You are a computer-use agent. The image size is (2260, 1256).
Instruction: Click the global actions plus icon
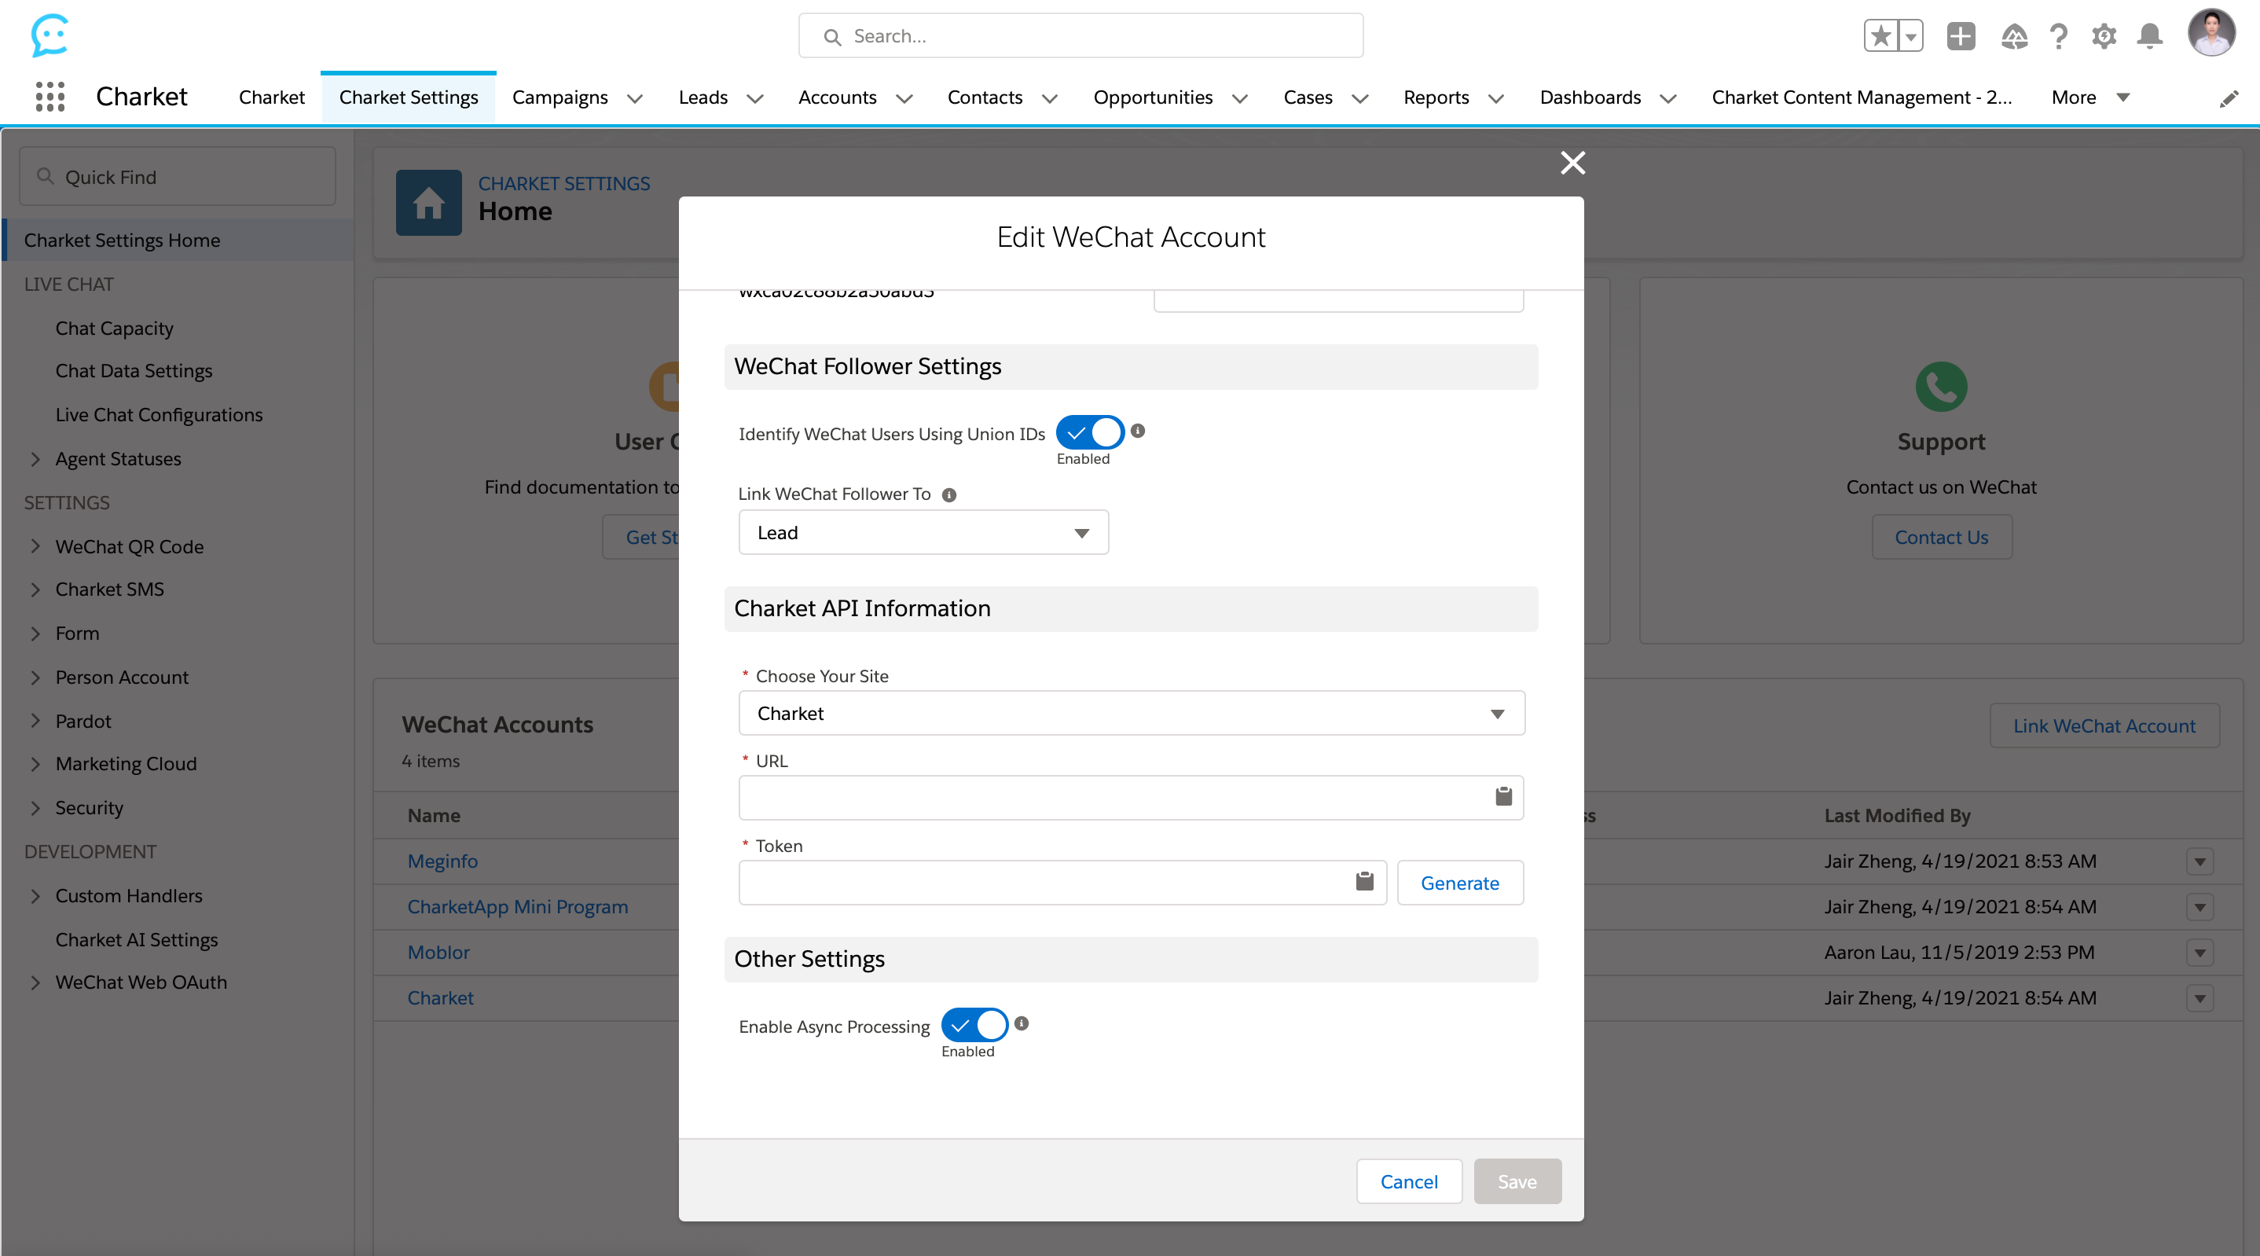1961,36
